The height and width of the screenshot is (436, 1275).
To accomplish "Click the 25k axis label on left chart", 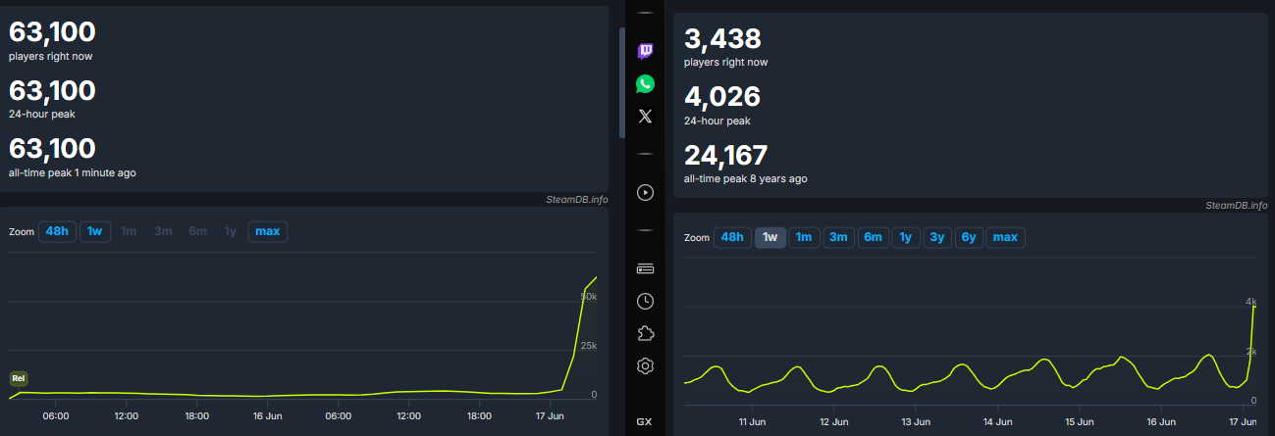I will [589, 346].
